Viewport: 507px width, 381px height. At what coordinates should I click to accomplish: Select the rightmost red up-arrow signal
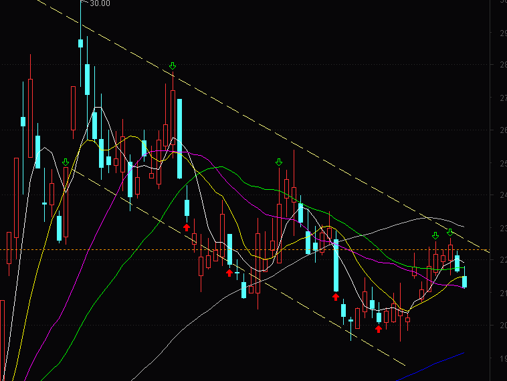379,329
